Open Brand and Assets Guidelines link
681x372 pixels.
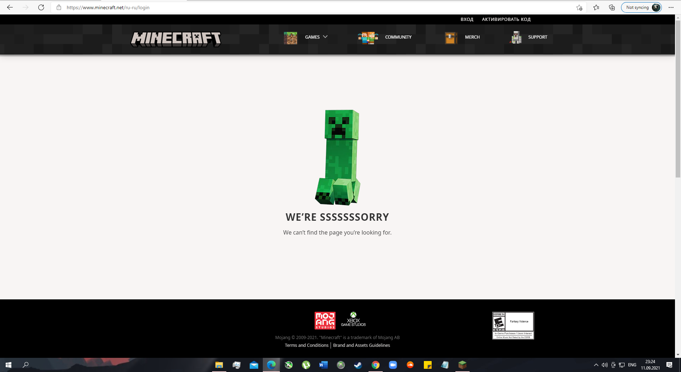[361, 345]
